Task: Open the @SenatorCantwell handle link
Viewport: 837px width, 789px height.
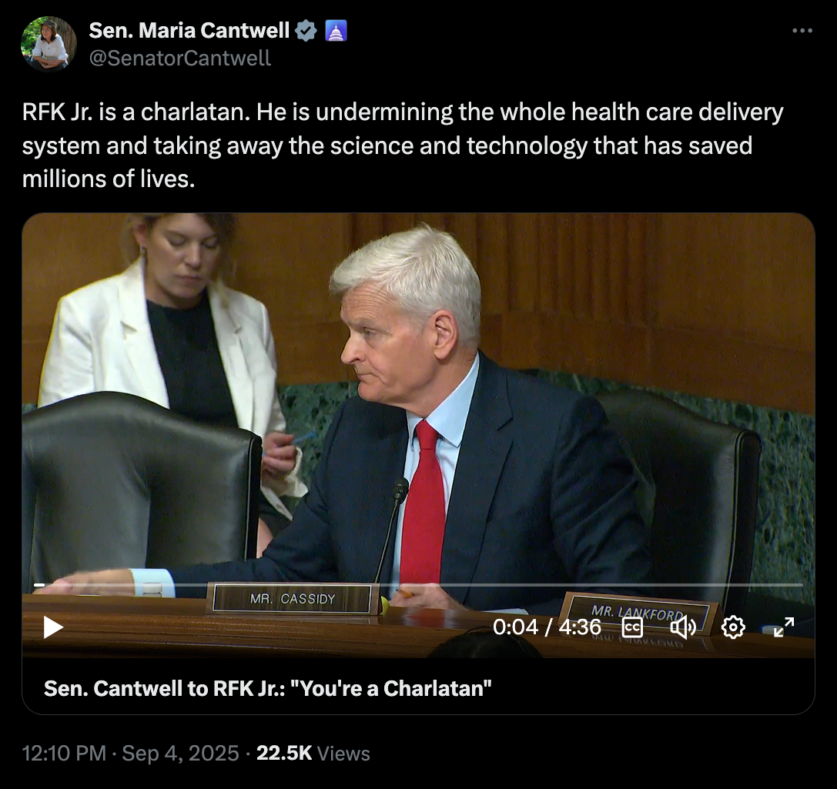Action: [180, 59]
